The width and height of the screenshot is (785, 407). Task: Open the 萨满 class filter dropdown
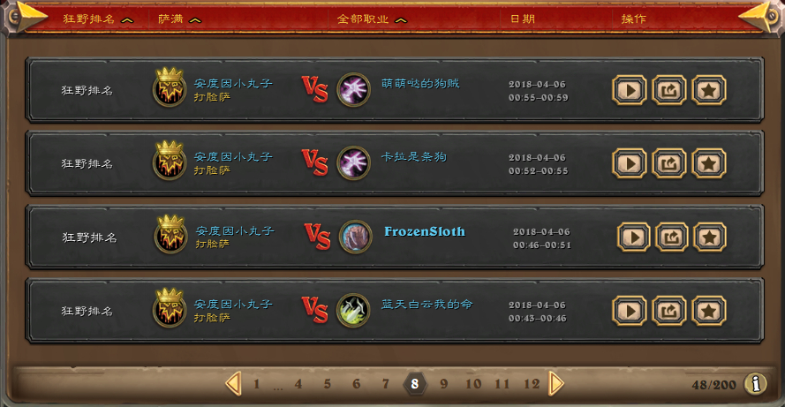pos(180,19)
